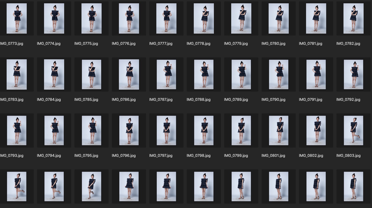The height and width of the screenshot is (208, 372).
Task: Select the IMG_0798.jpg thumbnail
Action: [204, 130]
